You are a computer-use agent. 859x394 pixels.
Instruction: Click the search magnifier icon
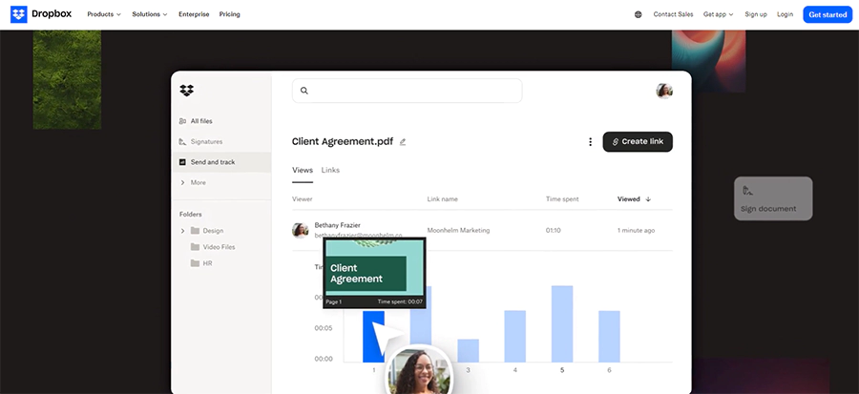point(304,91)
